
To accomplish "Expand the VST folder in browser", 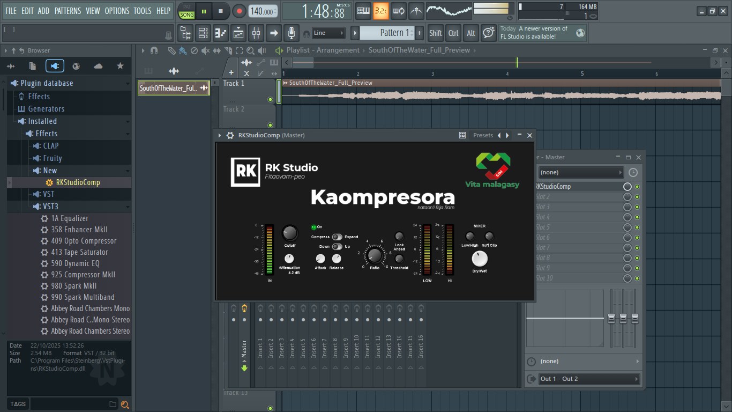I will point(48,194).
